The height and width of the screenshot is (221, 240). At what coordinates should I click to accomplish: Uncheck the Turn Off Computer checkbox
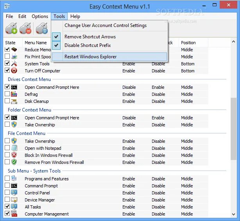pyautogui.click(x=7, y=70)
